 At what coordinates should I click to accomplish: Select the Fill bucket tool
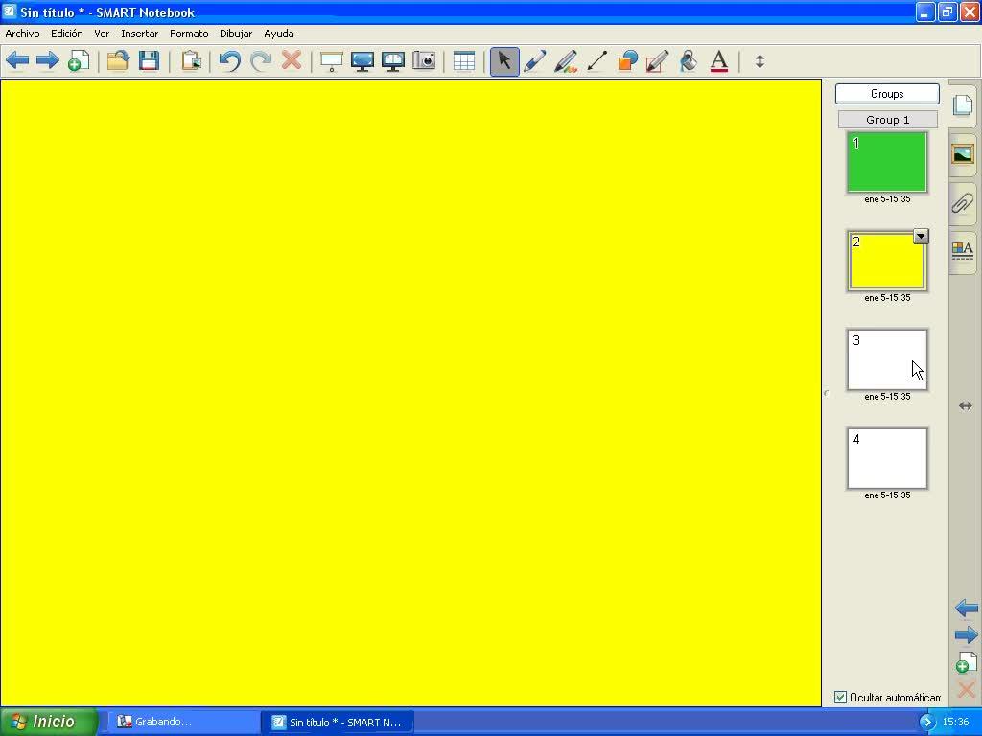click(688, 61)
